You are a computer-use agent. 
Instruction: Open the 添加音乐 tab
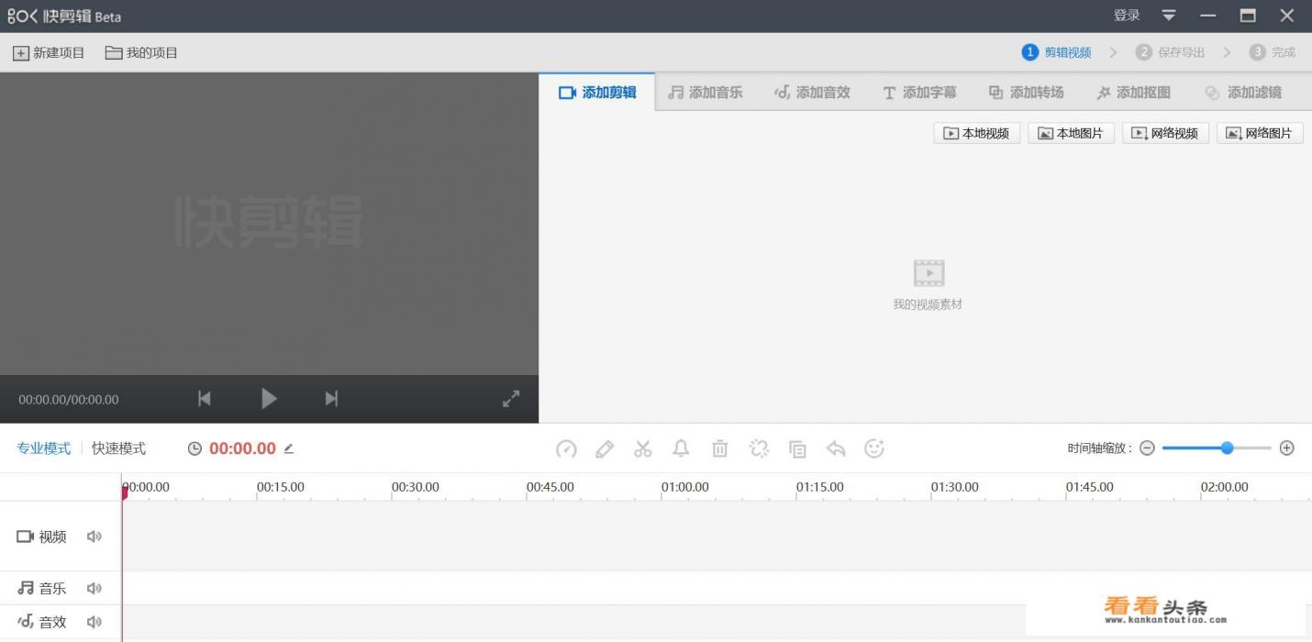[x=706, y=93]
